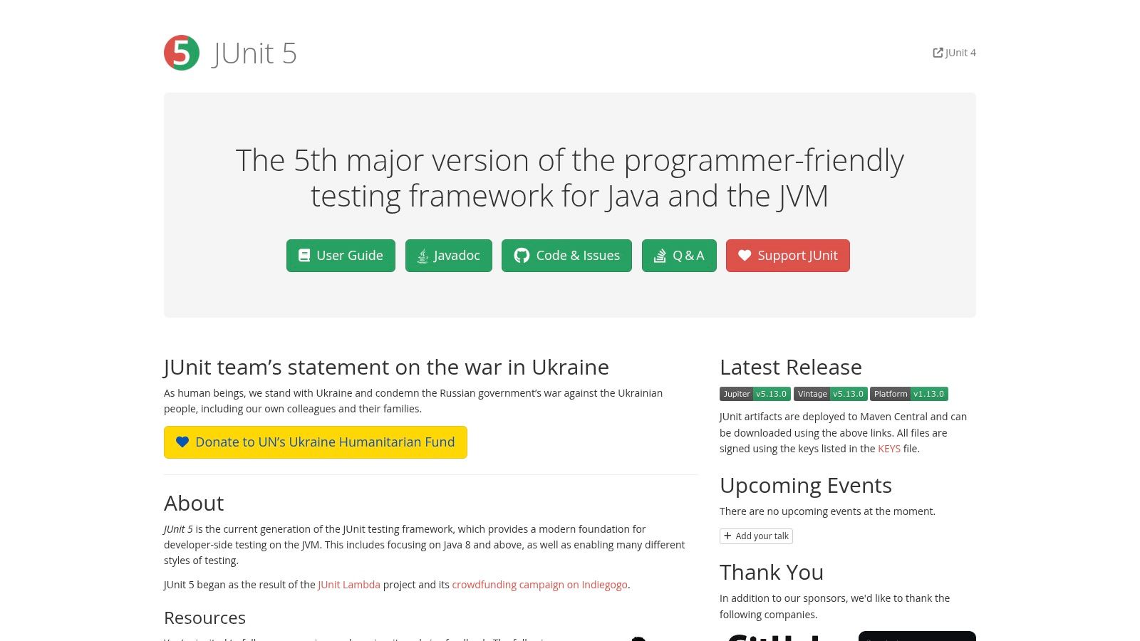Click the 5th major version headline
This screenshot has width=1140, height=641.
tap(570, 178)
